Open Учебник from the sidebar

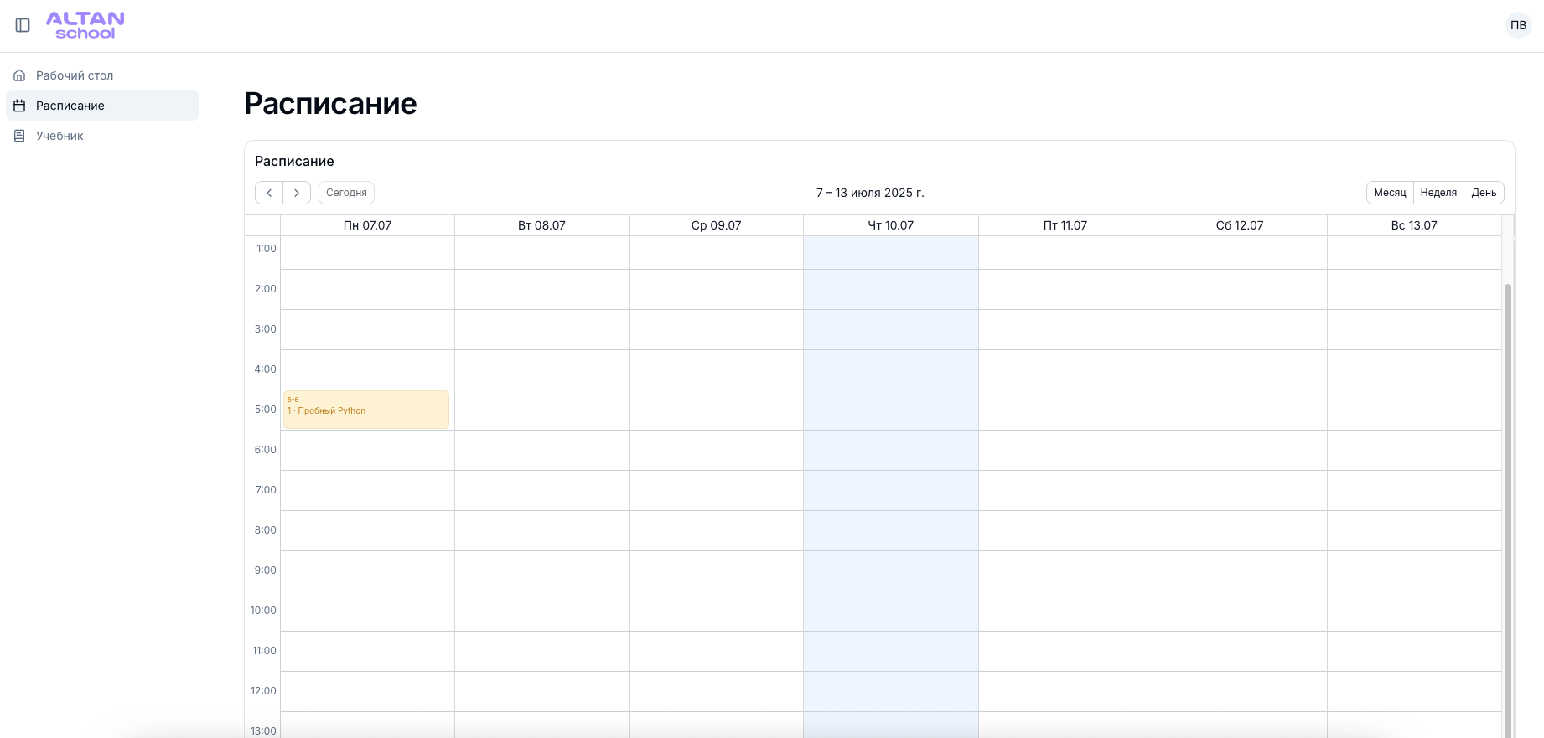(60, 136)
